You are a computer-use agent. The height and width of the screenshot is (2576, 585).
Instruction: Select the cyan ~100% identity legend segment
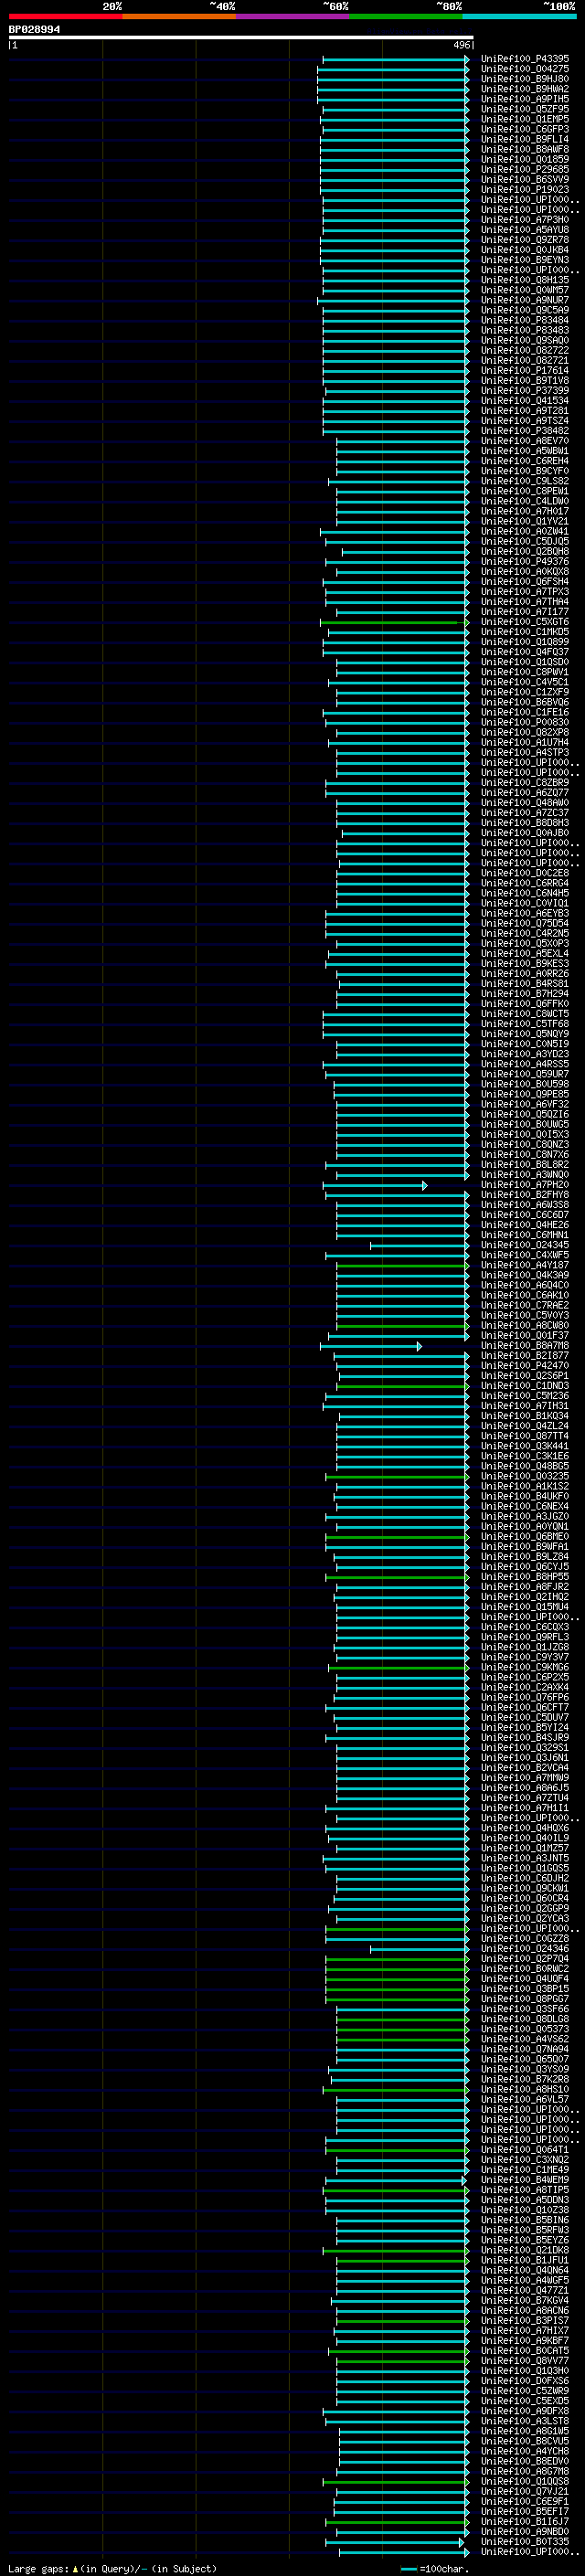(x=520, y=16)
